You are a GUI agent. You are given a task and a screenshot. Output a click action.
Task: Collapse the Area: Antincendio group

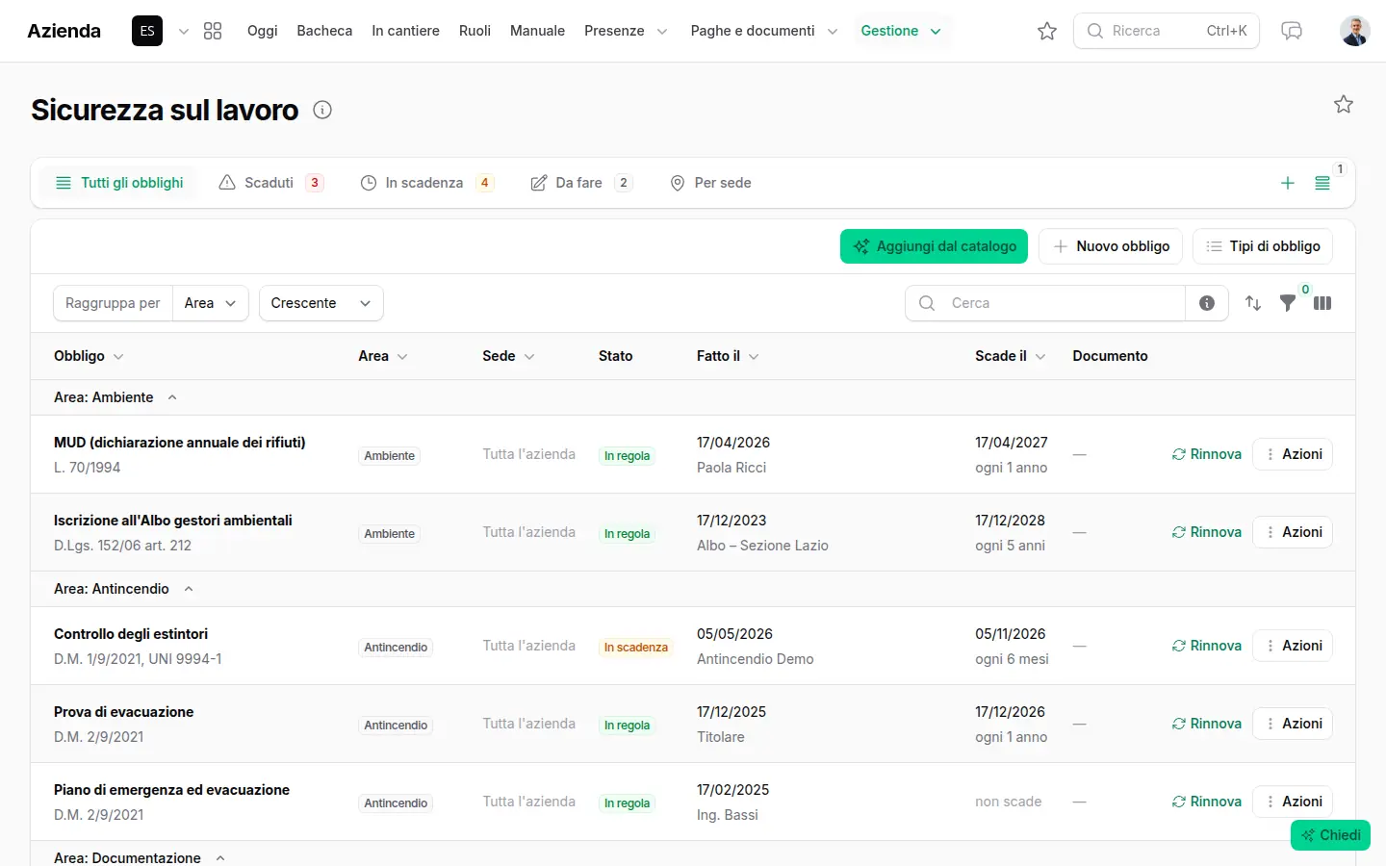189,589
